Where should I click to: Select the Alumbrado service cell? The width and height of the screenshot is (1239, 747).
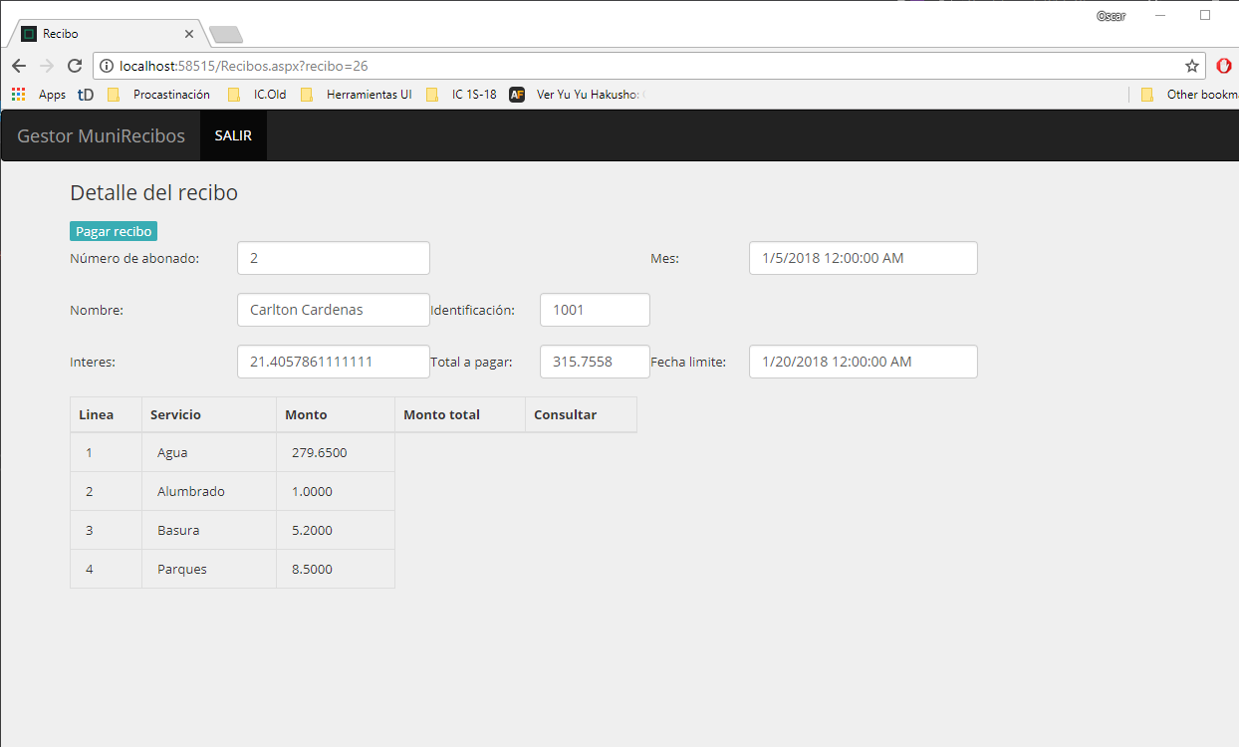209,492
